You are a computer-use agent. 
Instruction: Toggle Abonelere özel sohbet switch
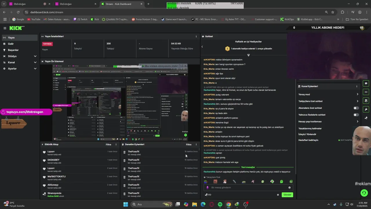356,108
